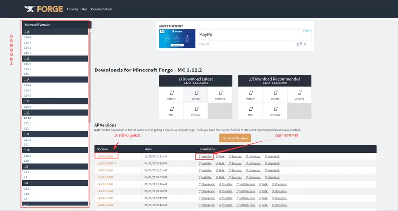This screenshot has height=211, width=398.
Task: Select Minecraft version 1.12.1
Action: [27, 123]
